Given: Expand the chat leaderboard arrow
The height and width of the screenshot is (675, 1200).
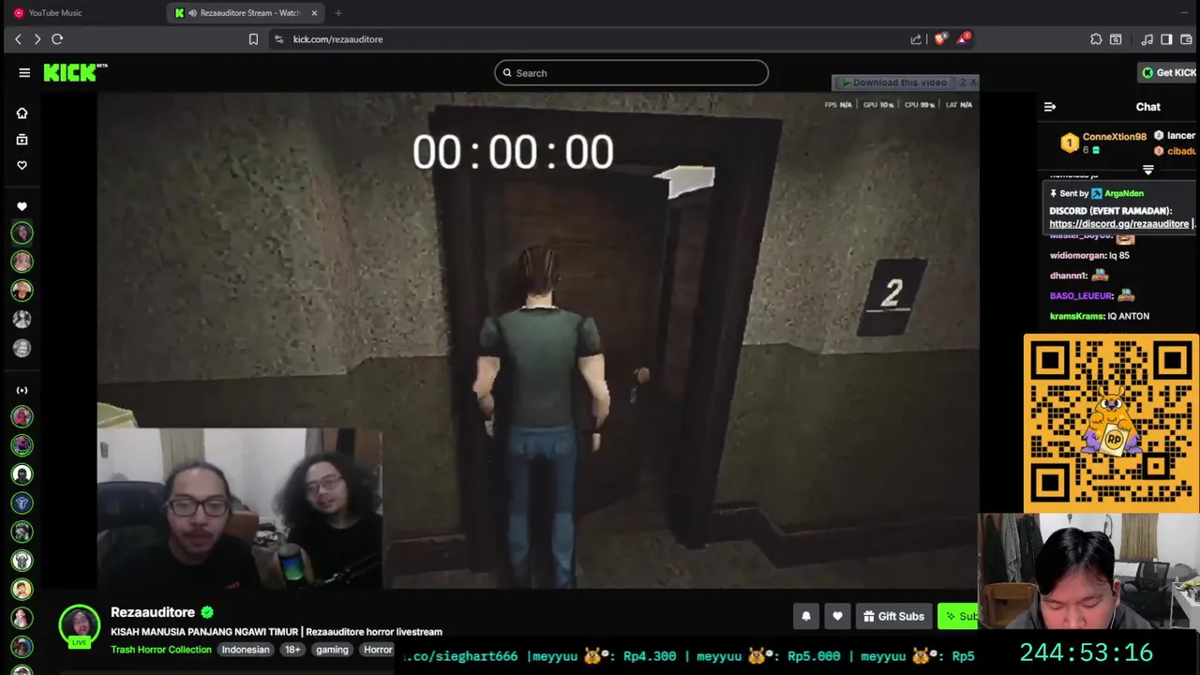Looking at the screenshot, I should (x=1147, y=170).
